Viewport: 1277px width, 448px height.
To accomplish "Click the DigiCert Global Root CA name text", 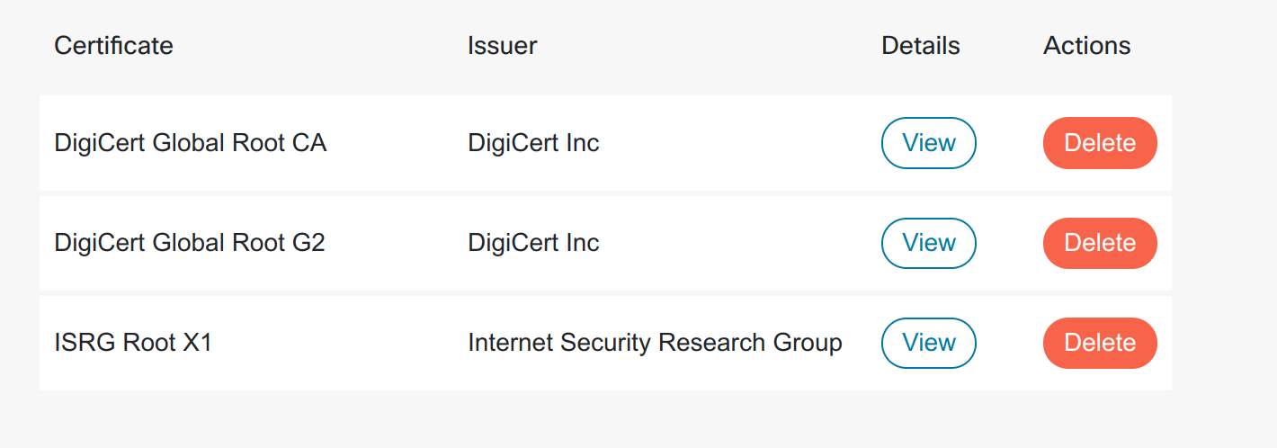I will coord(190,143).
